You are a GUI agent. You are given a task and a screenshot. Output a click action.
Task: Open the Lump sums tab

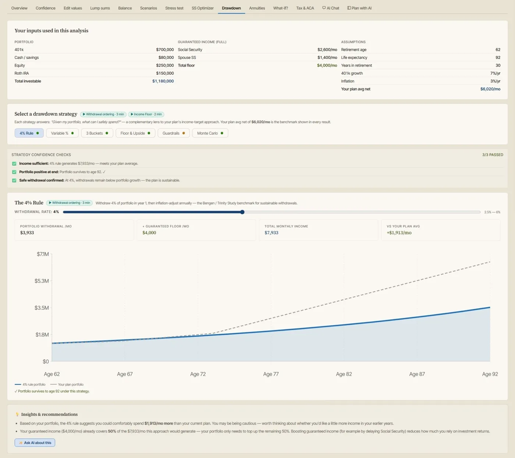tap(100, 8)
